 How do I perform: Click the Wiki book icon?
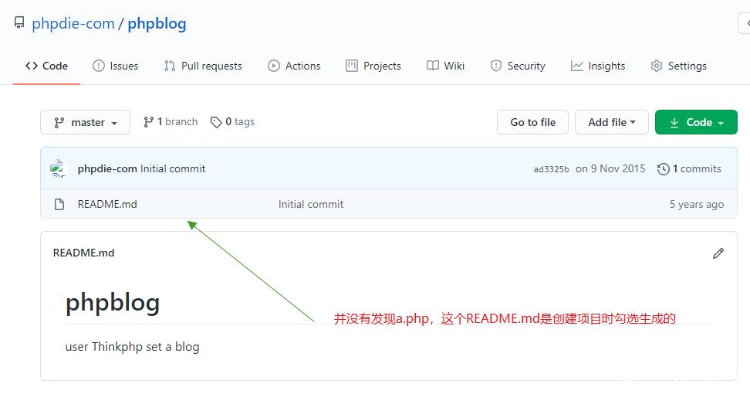click(x=432, y=66)
